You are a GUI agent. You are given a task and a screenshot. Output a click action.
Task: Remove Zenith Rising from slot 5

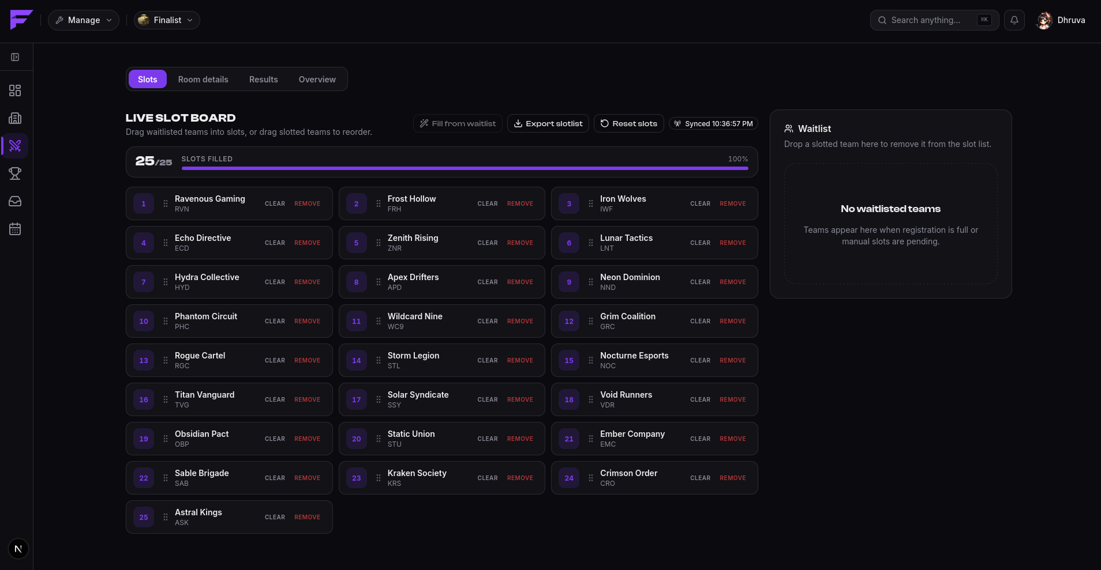point(520,243)
